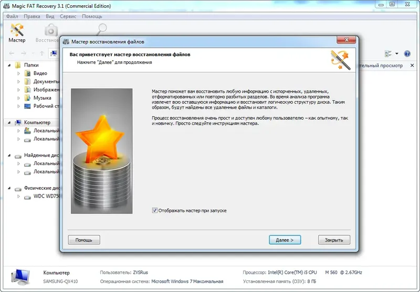
Task: Open the view mode dropdown arrow
Action: (x=397, y=53)
